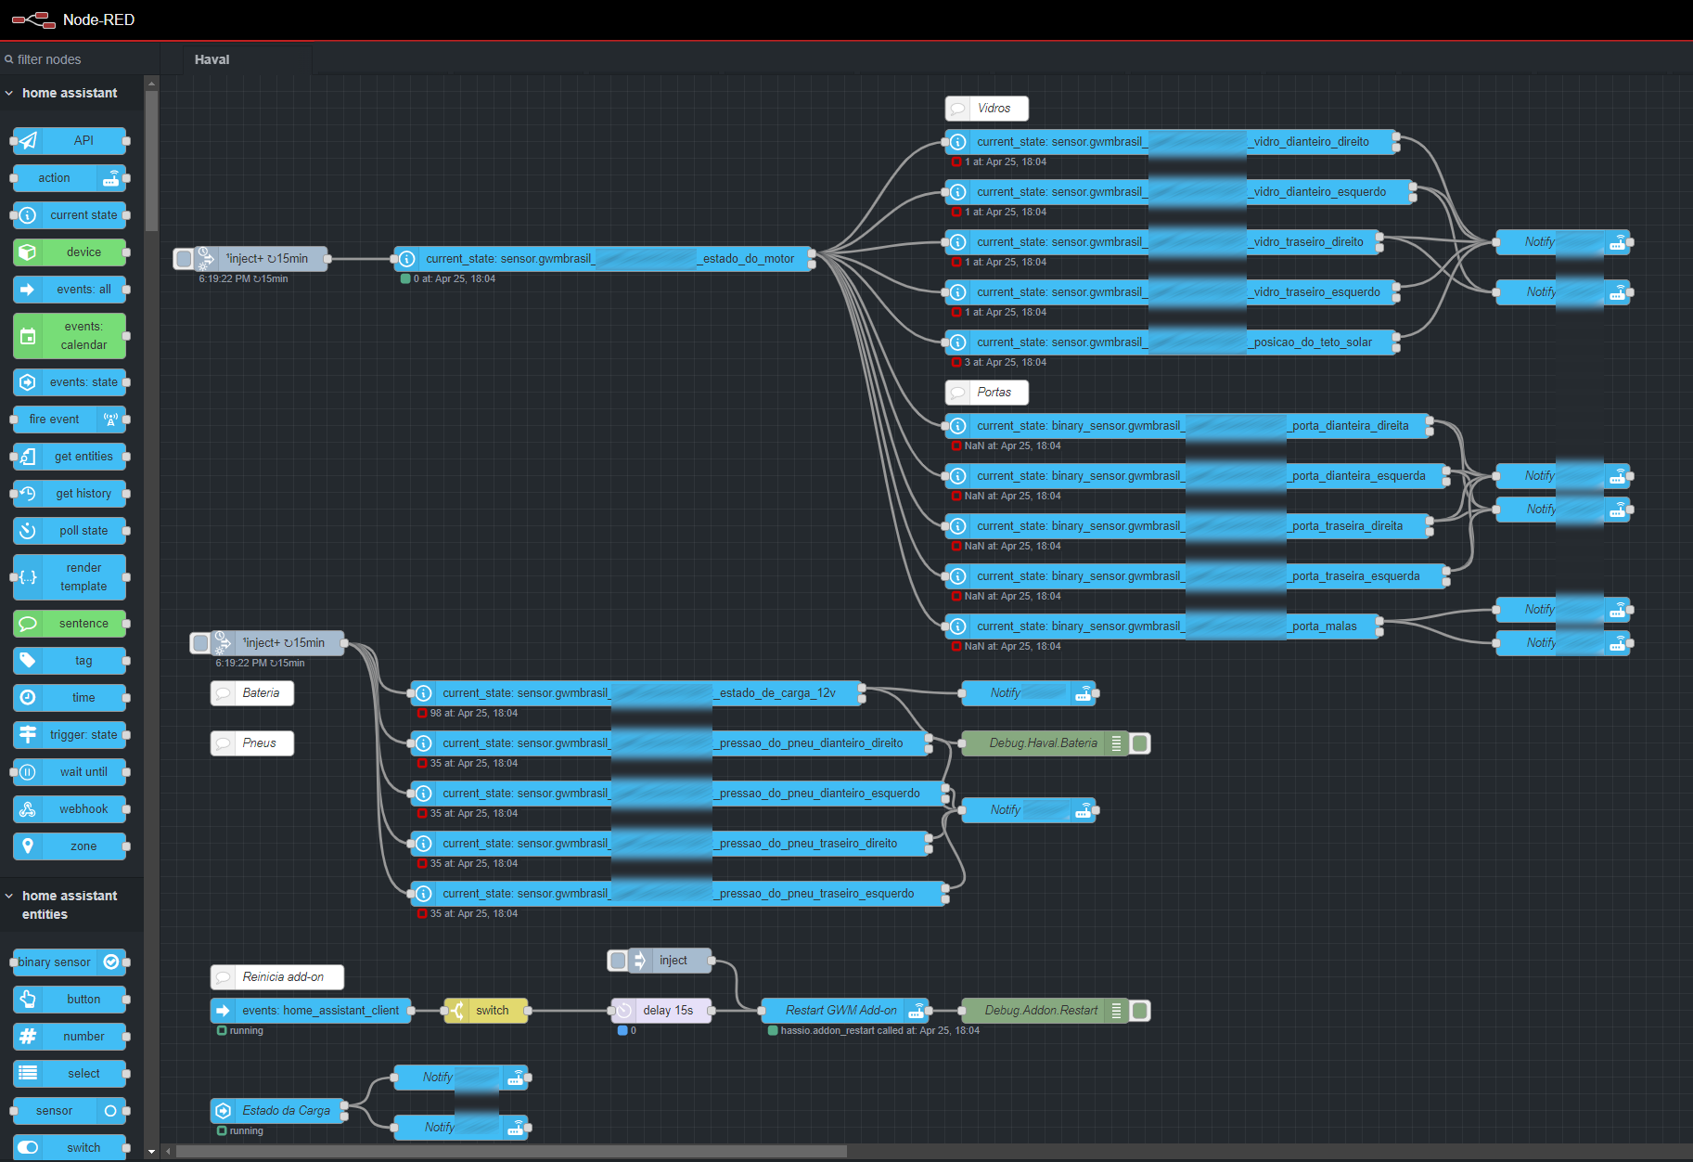Viewport: 1693px width, 1162px height.
Task: Click the webhook node icon
Action: (28, 809)
